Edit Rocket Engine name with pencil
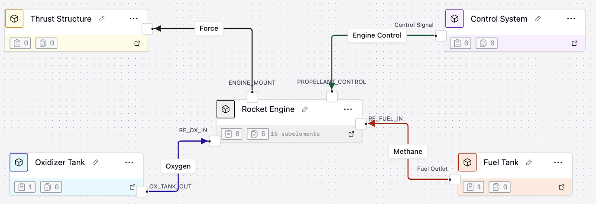The width and height of the screenshot is (596, 204). click(305, 109)
